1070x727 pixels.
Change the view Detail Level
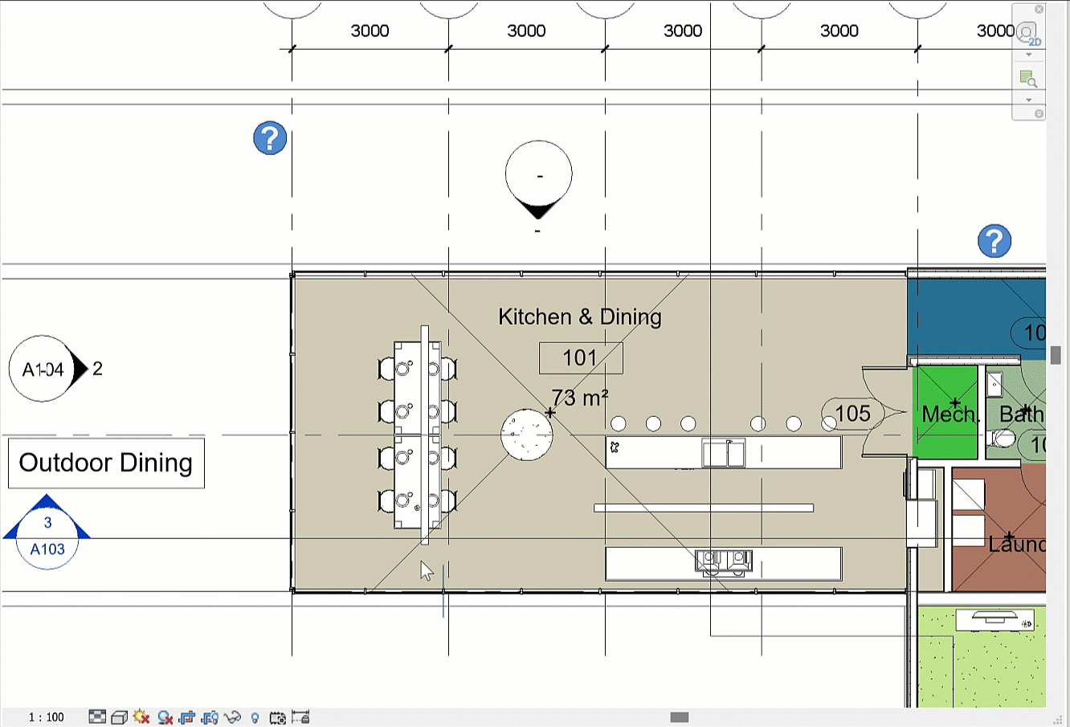(x=97, y=717)
